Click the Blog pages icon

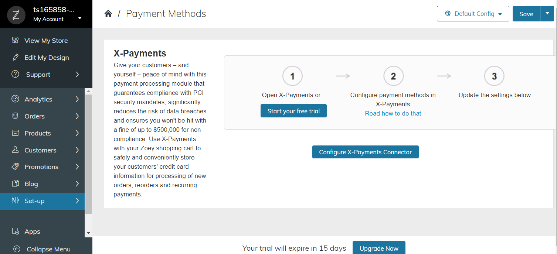pyautogui.click(x=15, y=183)
